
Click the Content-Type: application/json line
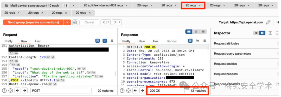[156, 55]
